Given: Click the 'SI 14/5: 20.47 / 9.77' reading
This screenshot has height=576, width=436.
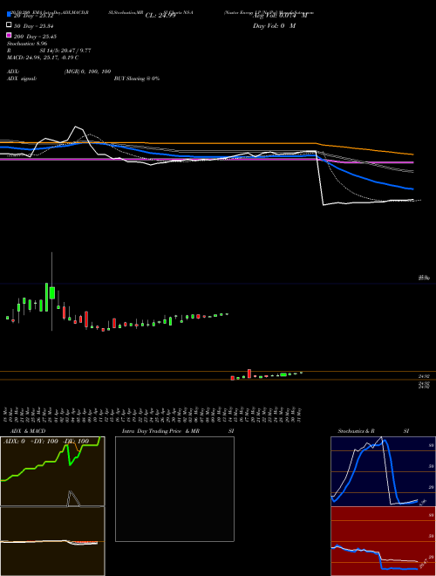Looking at the screenshot, I should tap(65, 51).
